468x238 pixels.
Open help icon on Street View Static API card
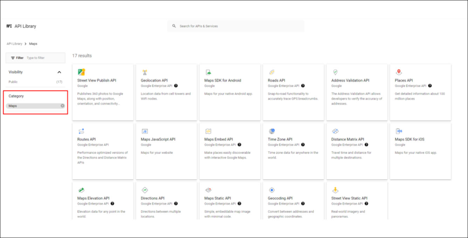[366, 203]
